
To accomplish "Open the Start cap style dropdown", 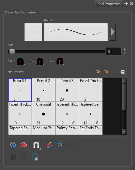I will point(21,62).
